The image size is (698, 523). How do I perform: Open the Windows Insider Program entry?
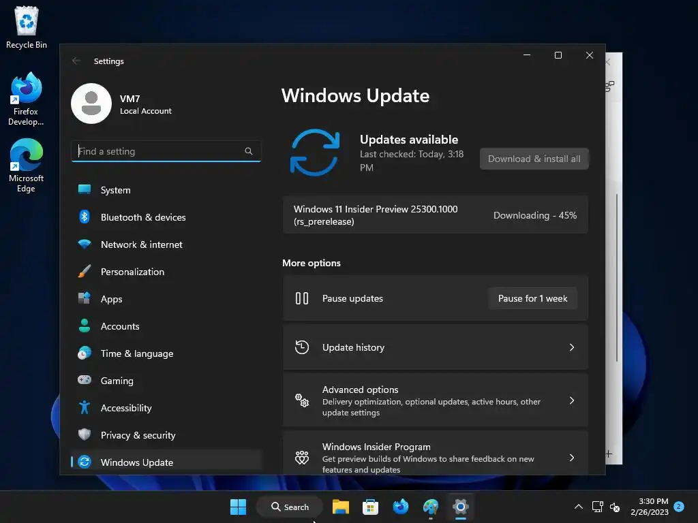(436, 453)
